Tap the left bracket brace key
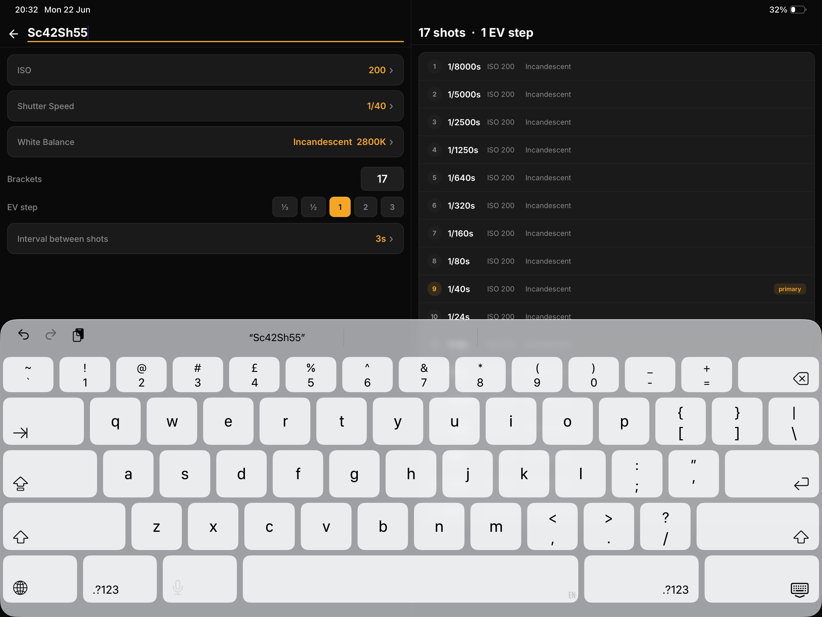The image size is (822, 617). click(680, 421)
